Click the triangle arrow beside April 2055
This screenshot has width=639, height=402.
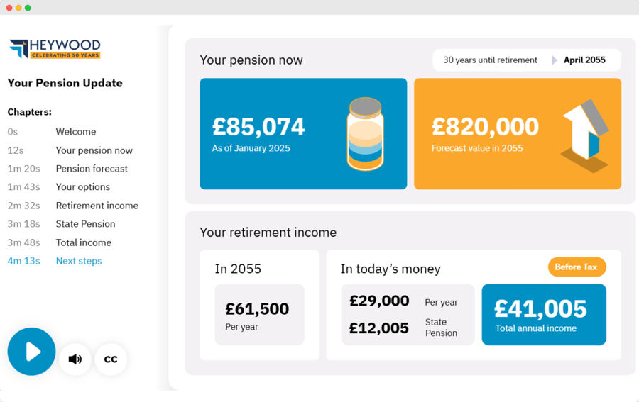click(555, 60)
